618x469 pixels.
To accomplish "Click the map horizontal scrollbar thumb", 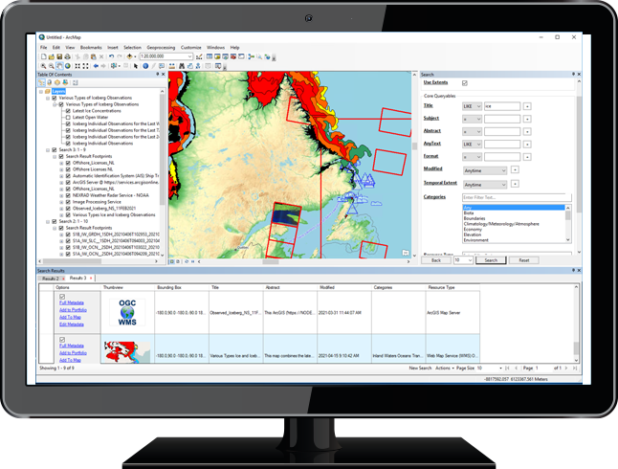I will [x=271, y=261].
